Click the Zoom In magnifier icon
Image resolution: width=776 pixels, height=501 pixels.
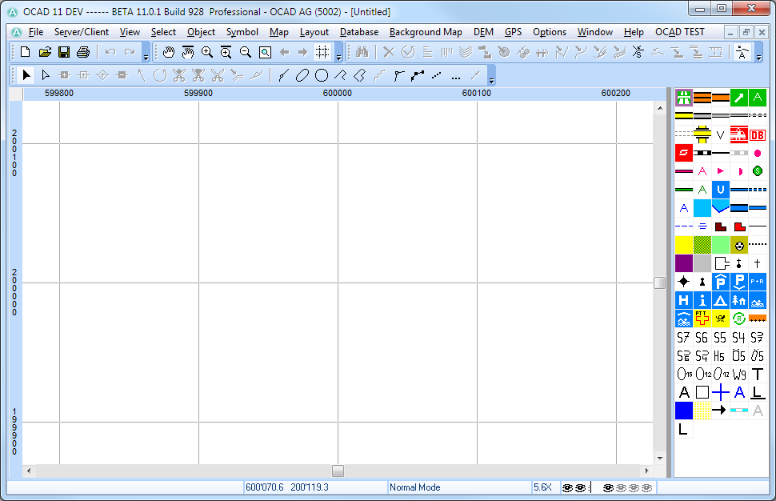click(x=207, y=52)
